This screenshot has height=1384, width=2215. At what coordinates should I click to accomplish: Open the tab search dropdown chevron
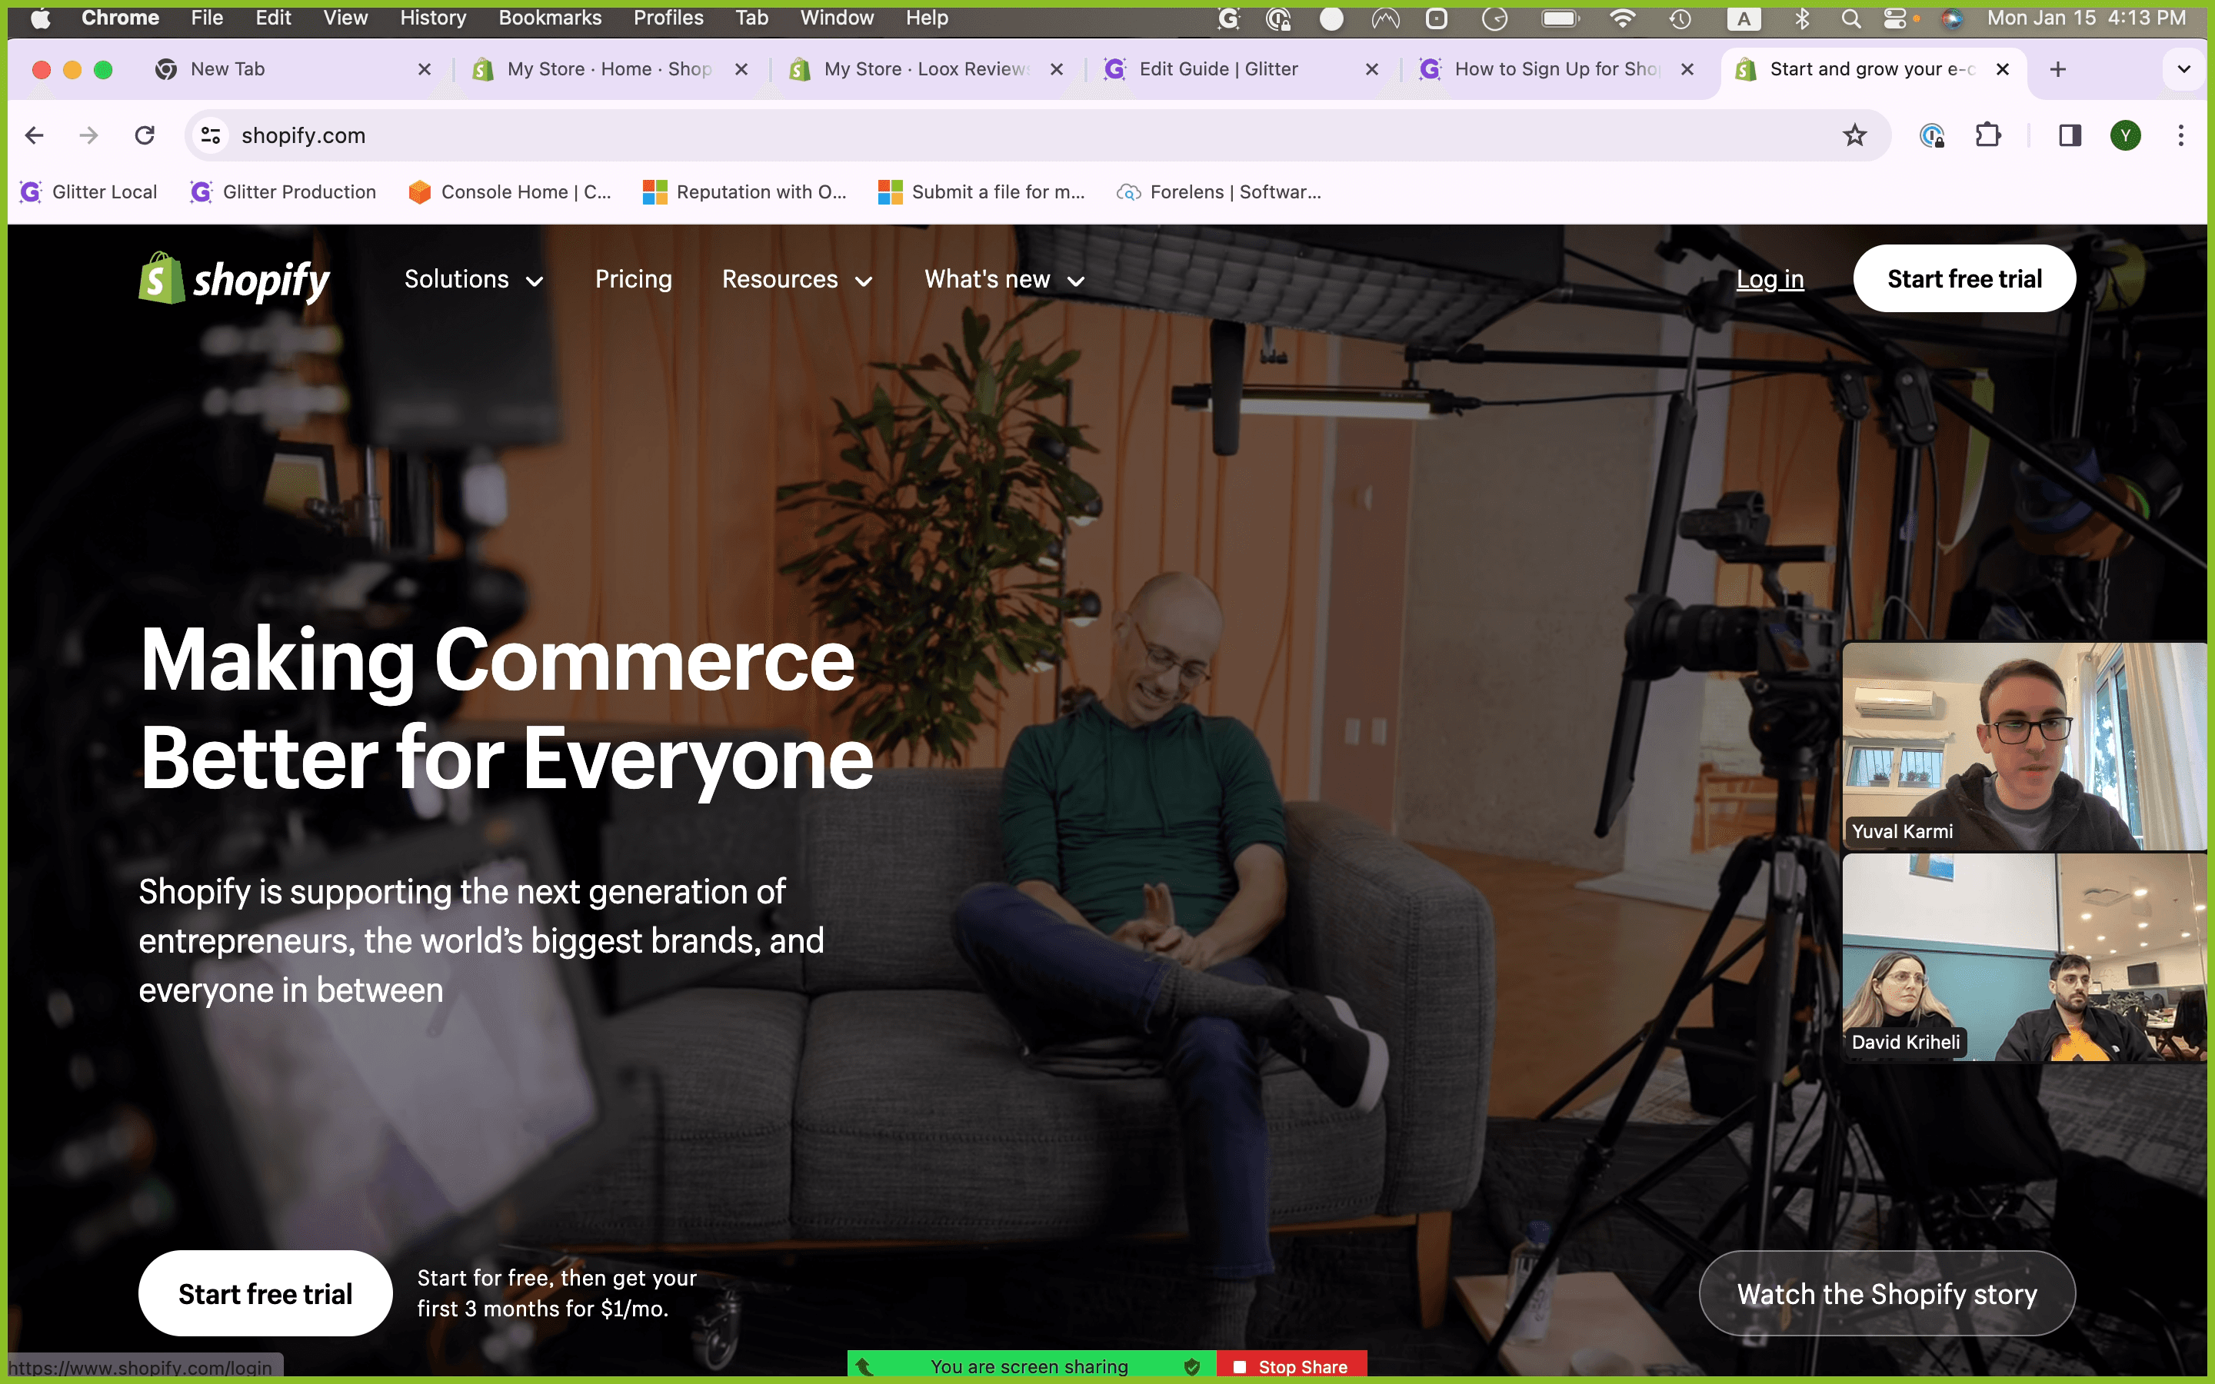pos(2184,69)
